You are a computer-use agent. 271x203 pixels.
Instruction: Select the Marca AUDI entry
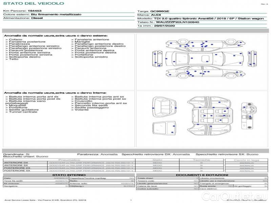click(149, 15)
